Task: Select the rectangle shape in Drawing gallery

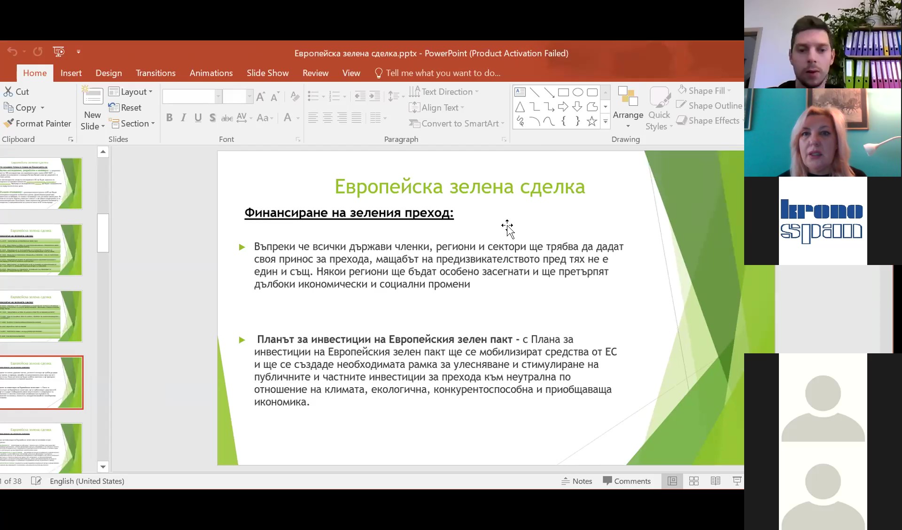Action: point(563,93)
